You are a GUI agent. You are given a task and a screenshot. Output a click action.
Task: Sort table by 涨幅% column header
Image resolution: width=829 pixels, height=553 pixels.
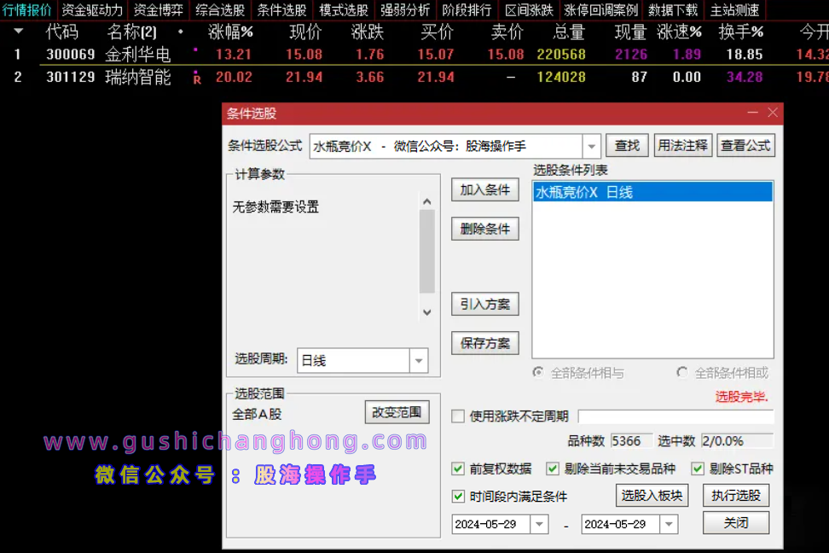click(x=230, y=32)
